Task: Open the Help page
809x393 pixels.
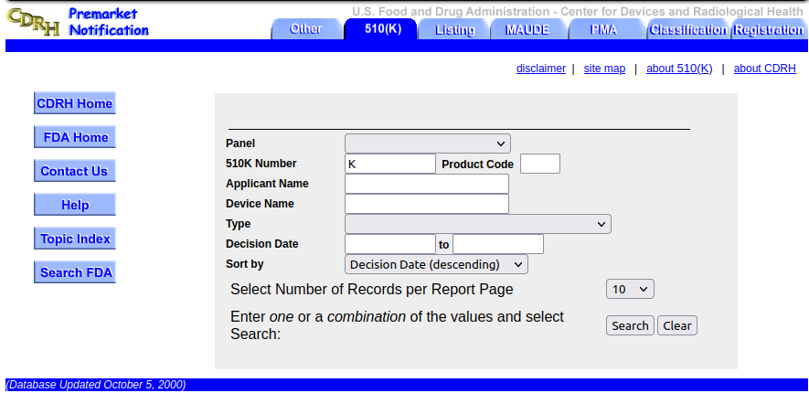Action: [75, 205]
